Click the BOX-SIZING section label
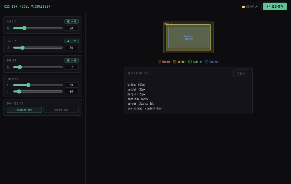 (x=15, y=103)
